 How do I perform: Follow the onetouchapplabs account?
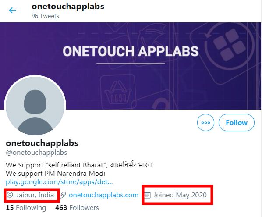tap(237, 123)
